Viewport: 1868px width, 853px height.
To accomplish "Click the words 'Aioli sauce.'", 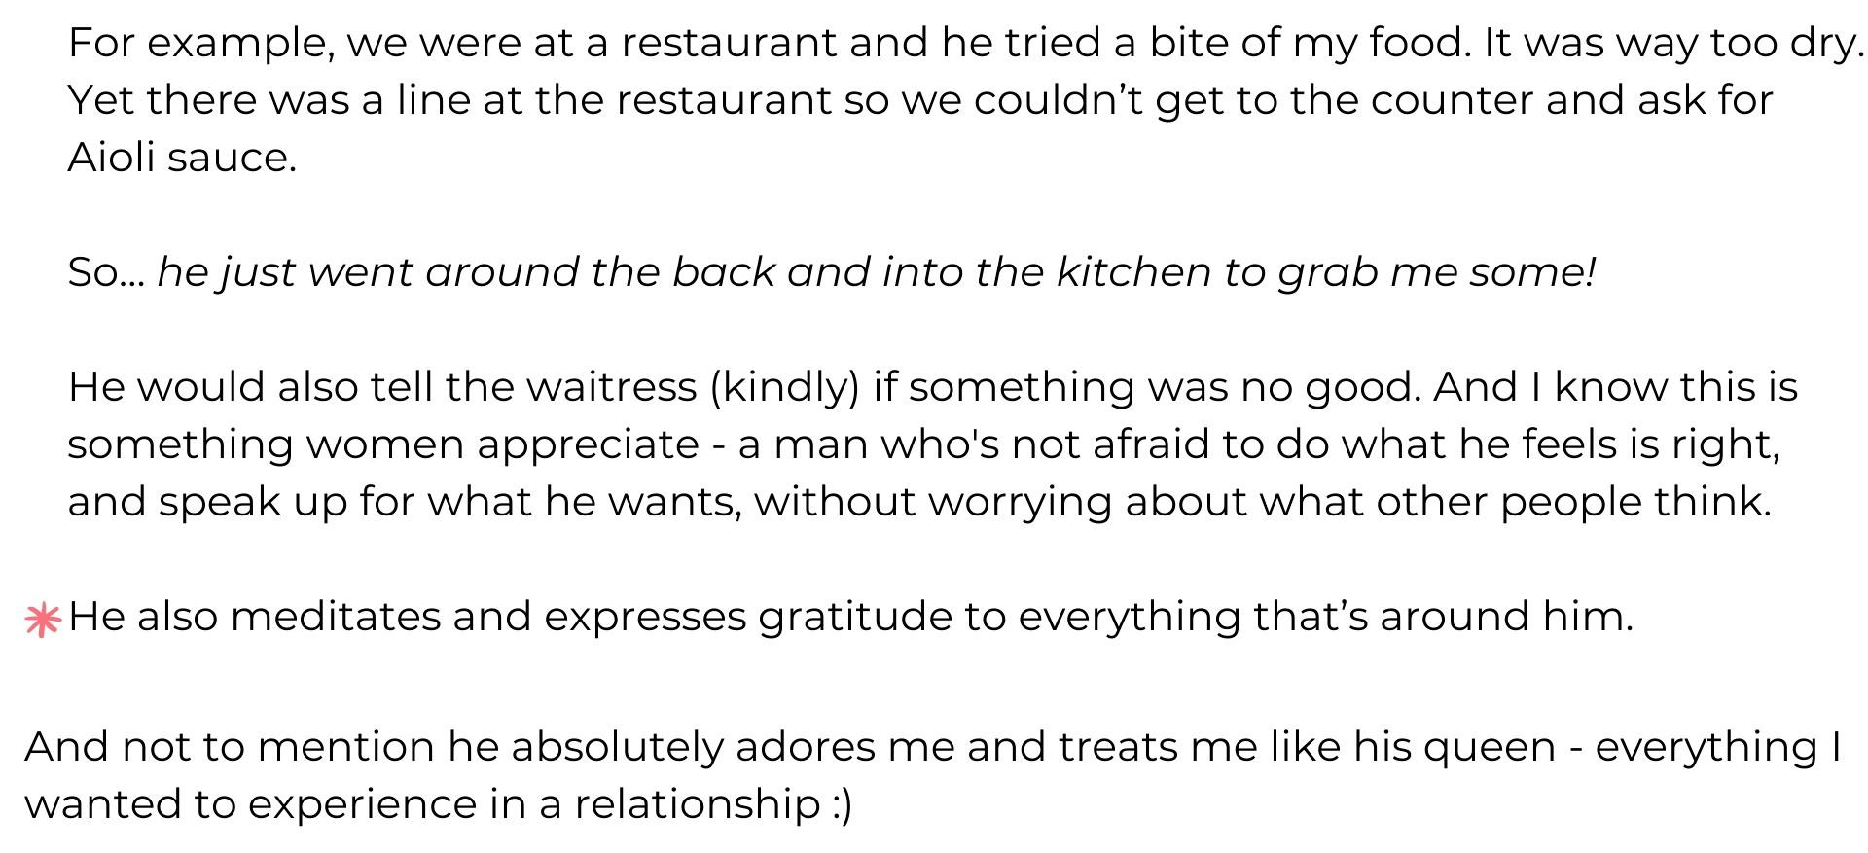I will point(182,158).
